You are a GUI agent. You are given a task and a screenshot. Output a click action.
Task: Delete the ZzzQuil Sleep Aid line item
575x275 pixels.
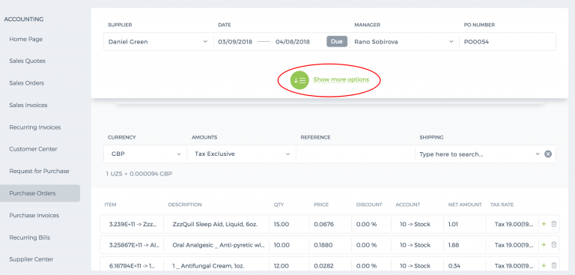(x=554, y=224)
